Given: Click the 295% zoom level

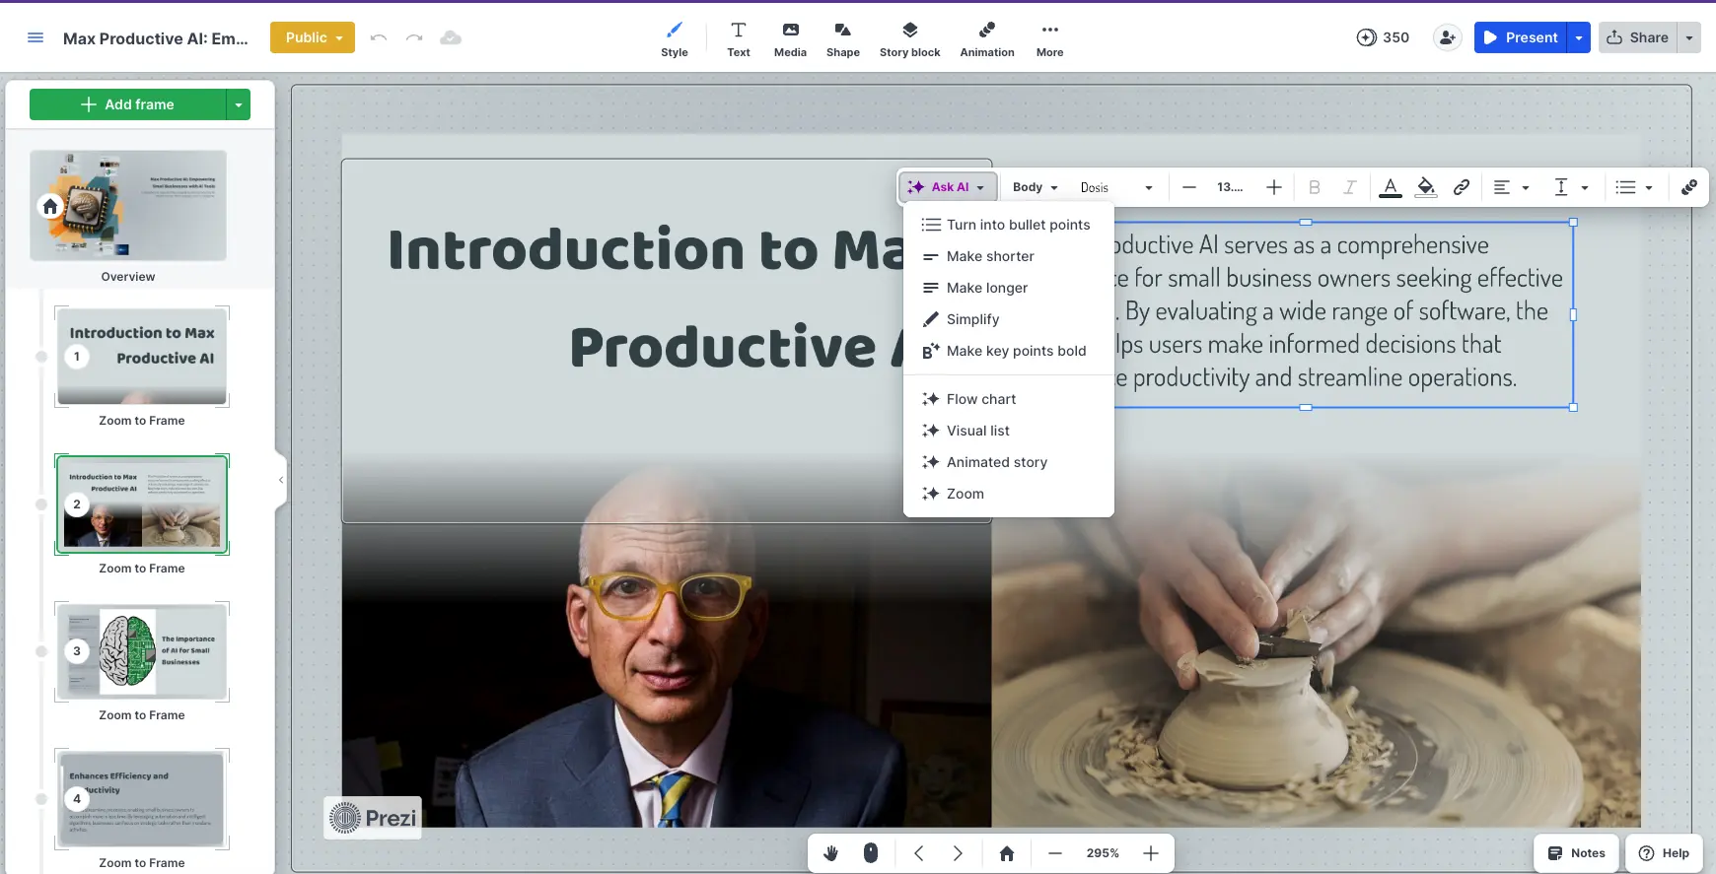Looking at the screenshot, I should coord(1103,853).
